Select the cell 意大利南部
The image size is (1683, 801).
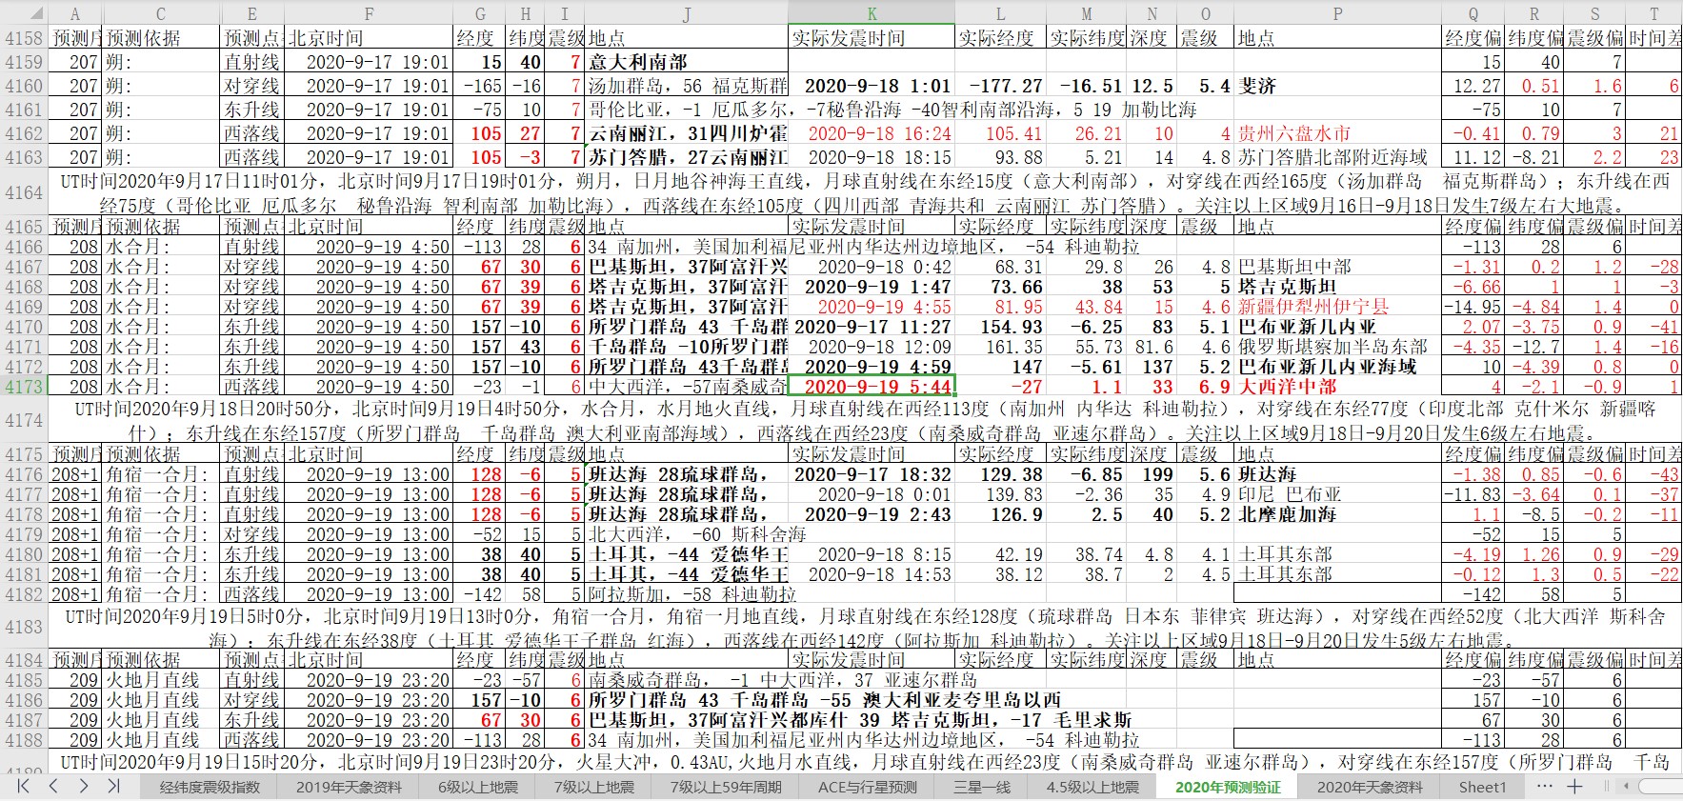(687, 62)
